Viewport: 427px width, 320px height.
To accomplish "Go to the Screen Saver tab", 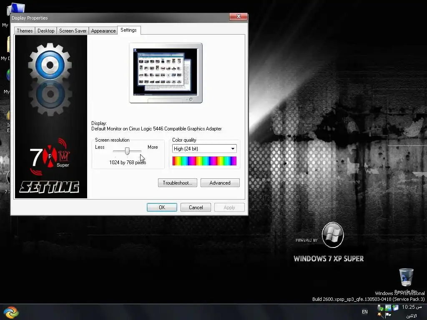I will coord(73,31).
